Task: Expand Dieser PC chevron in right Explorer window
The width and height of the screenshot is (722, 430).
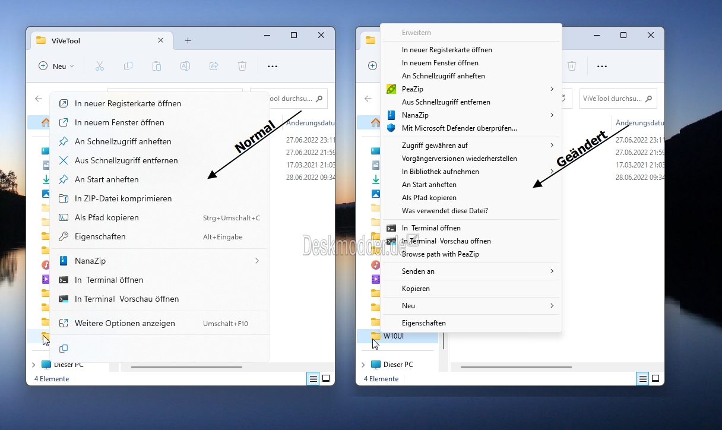Action: (x=363, y=365)
